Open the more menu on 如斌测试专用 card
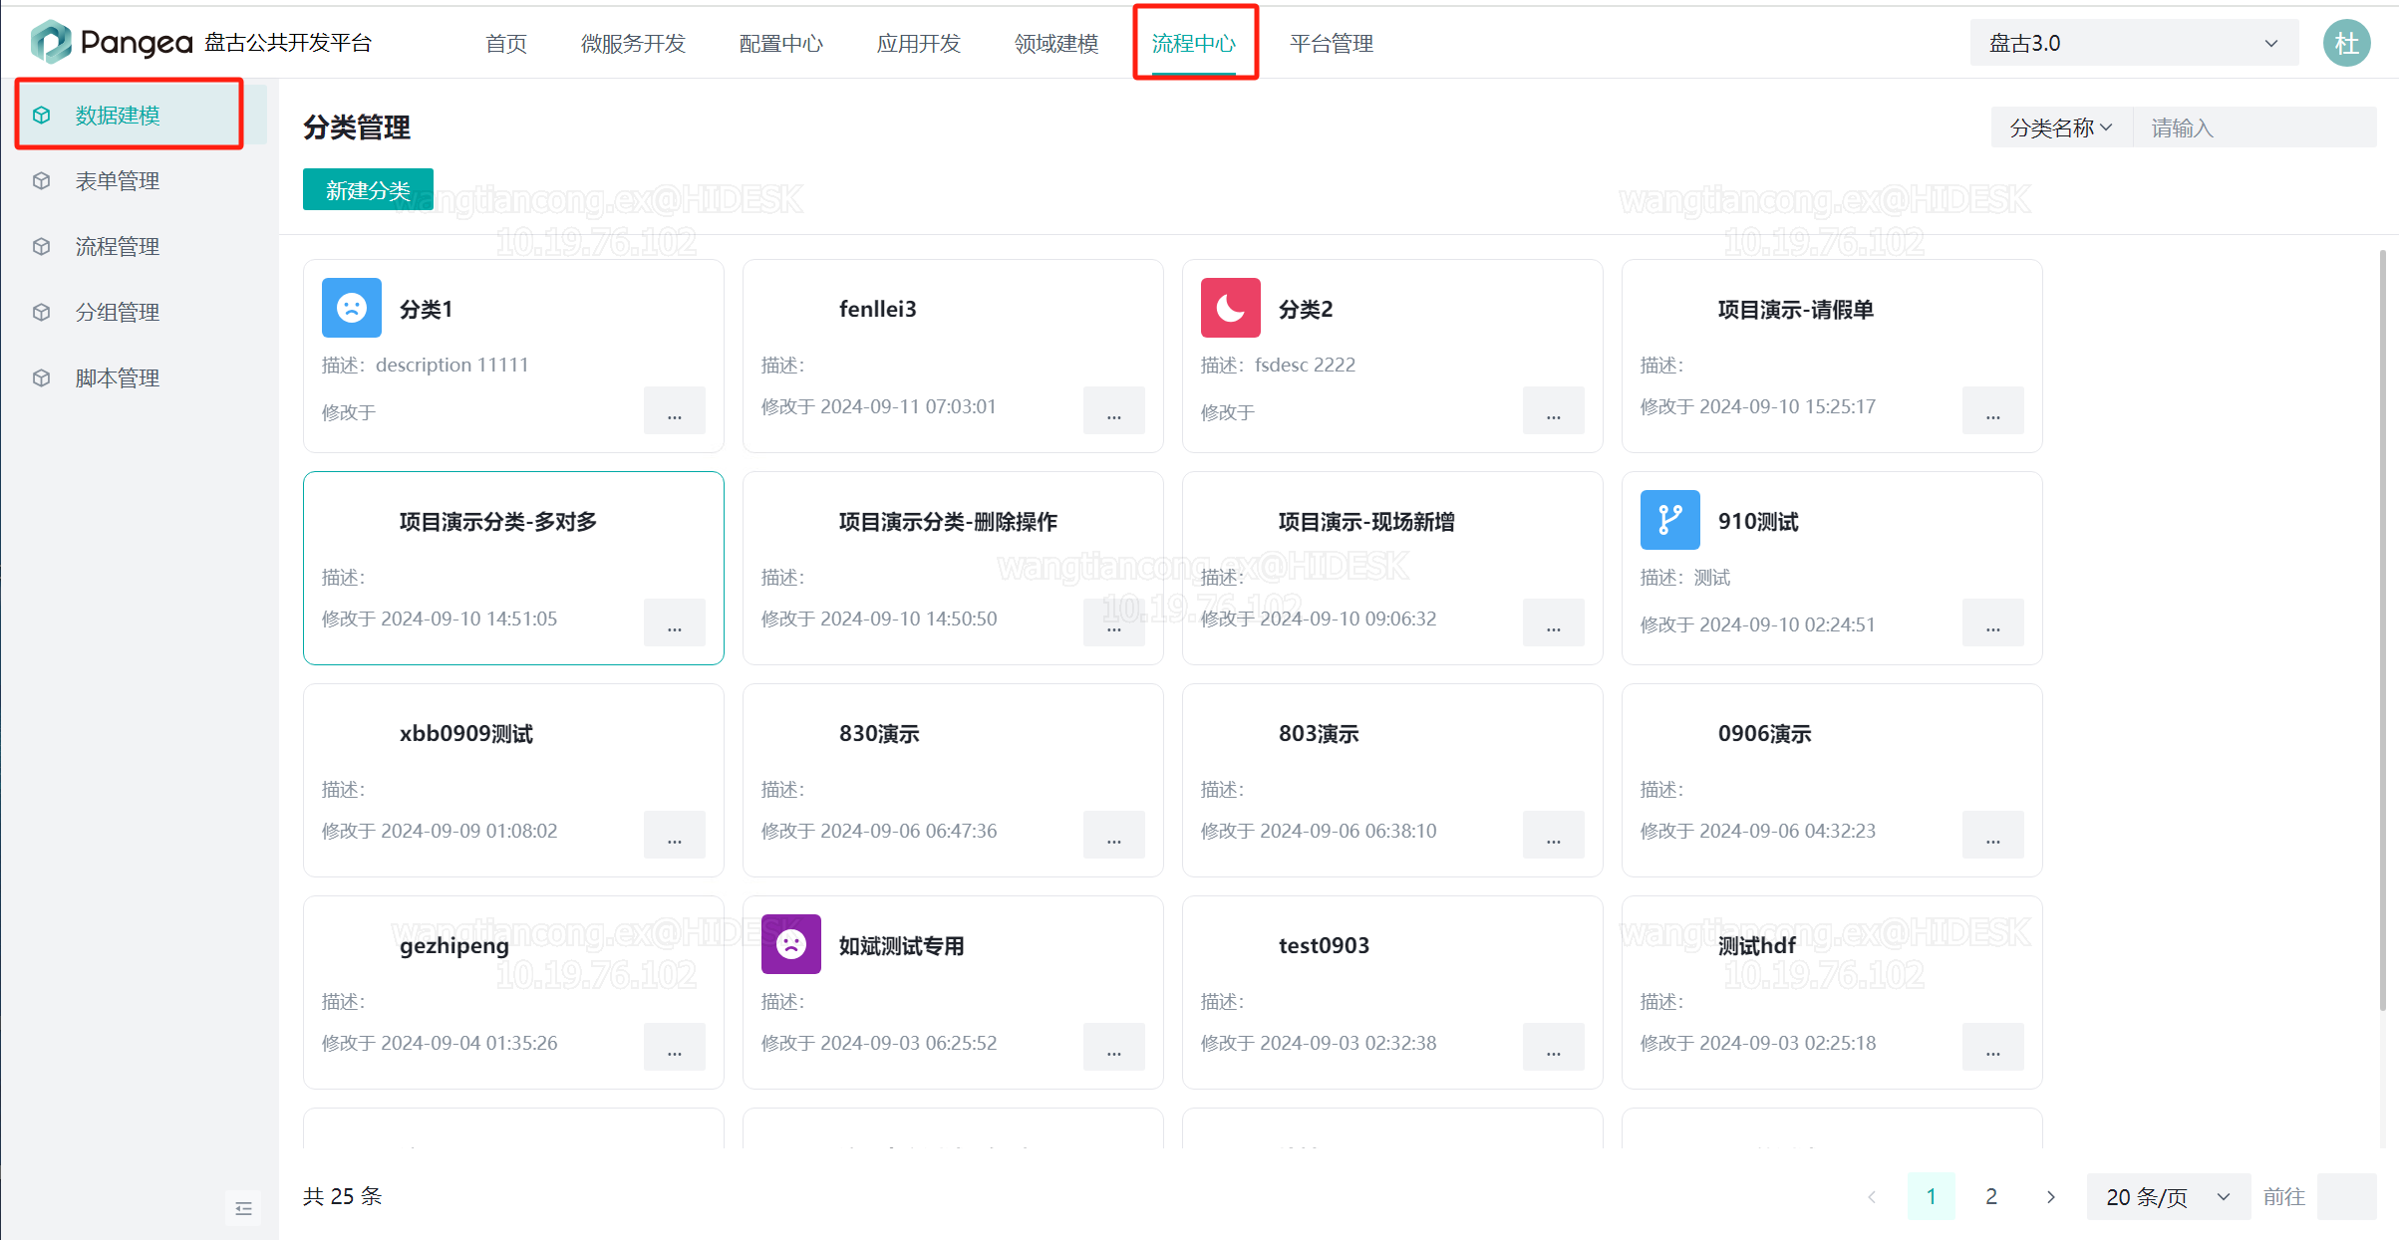Viewport: 2399px width, 1240px height. [x=1114, y=1047]
